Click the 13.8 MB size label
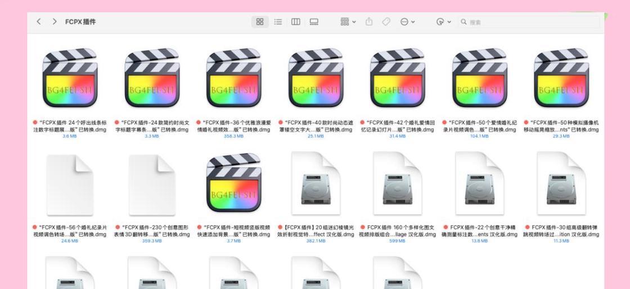The image size is (630, 289). point(479,241)
